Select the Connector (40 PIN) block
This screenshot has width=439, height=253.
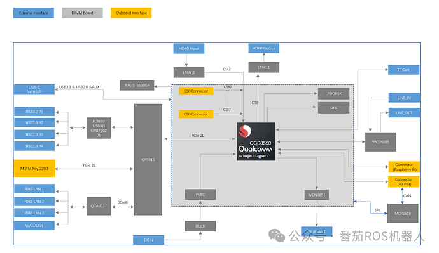tap(404, 181)
